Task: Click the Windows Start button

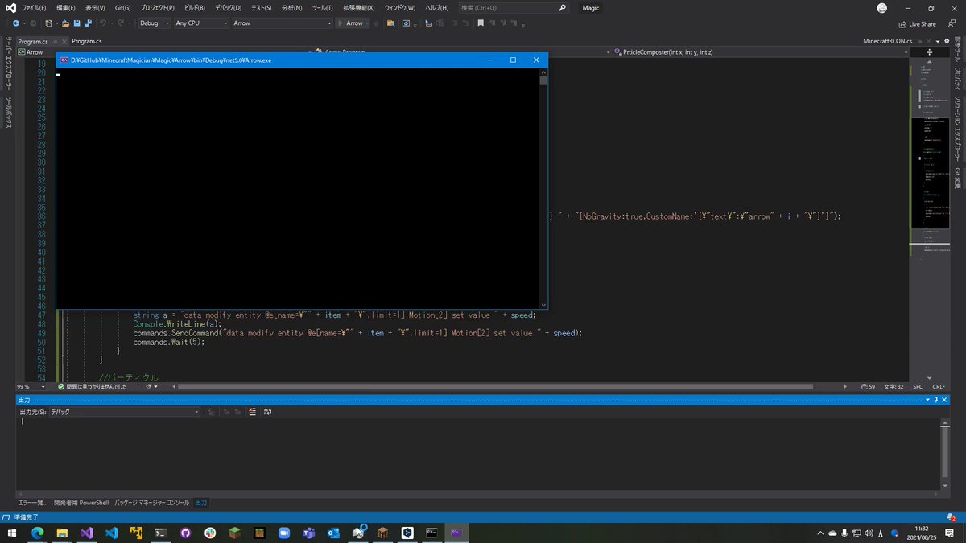Action: click(13, 533)
